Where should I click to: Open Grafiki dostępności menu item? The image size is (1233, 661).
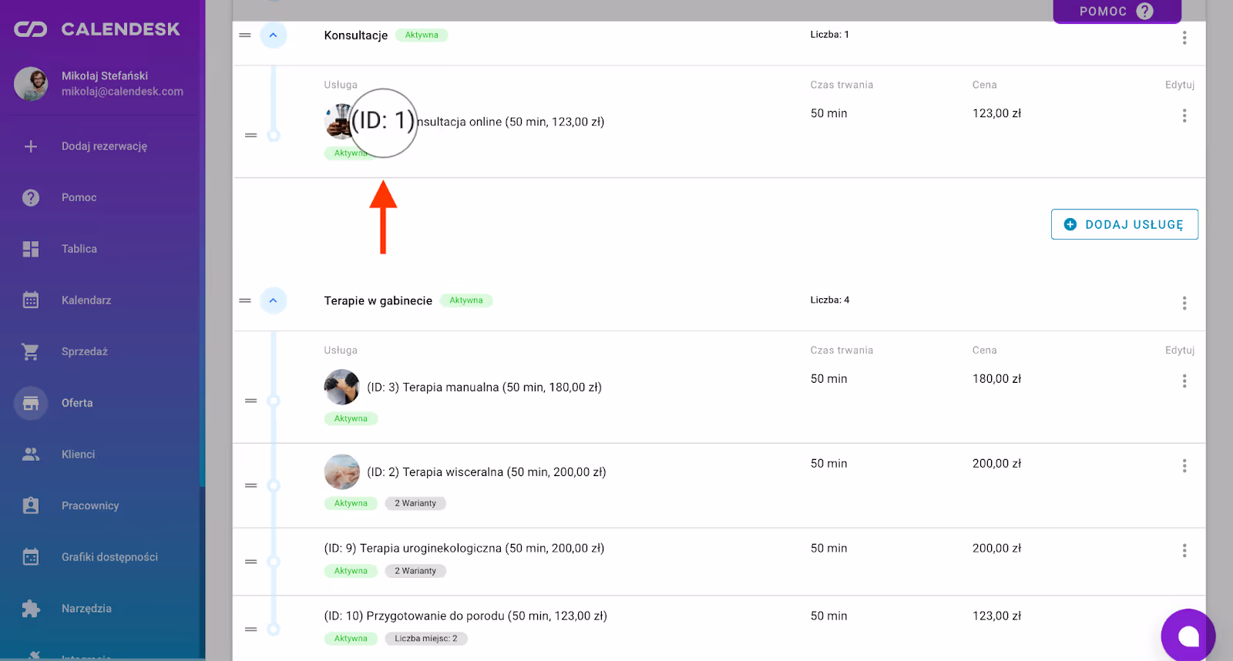[109, 557]
